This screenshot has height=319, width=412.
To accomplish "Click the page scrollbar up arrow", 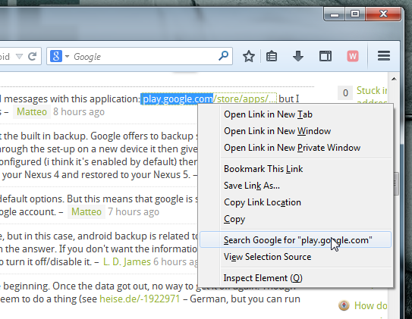I will pos(394,79).
